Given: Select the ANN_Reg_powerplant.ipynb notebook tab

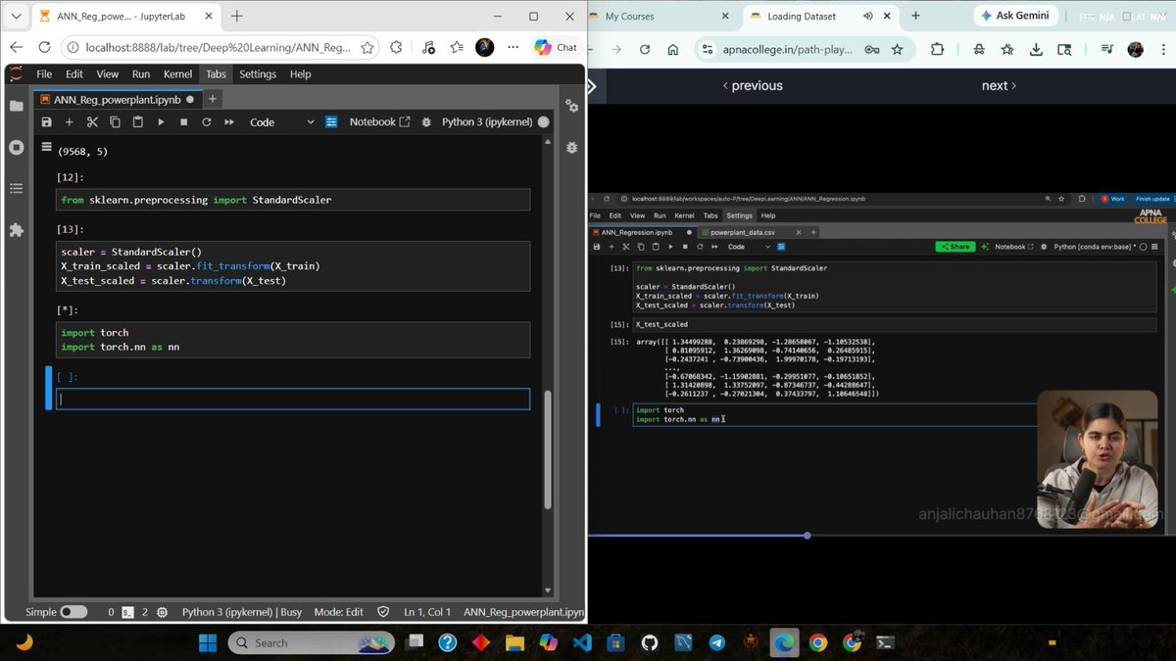Looking at the screenshot, I should tap(117, 99).
